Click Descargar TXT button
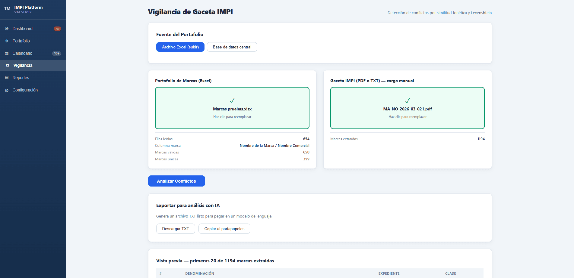 (176, 229)
